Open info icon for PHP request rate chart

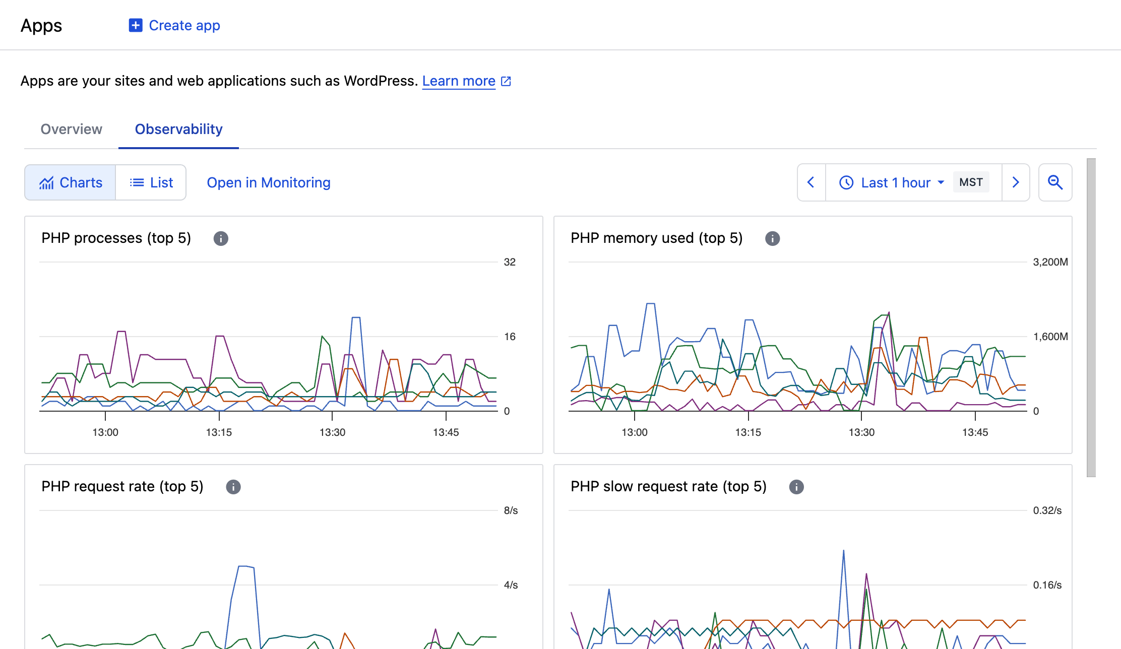click(x=233, y=487)
